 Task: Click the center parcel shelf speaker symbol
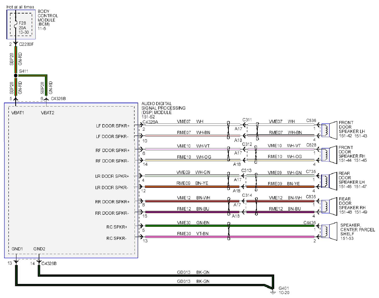pyautogui.click(x=329, y=231)
